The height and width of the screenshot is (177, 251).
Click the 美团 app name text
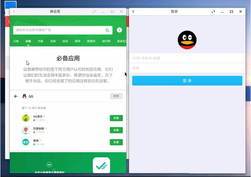(36, 141)
